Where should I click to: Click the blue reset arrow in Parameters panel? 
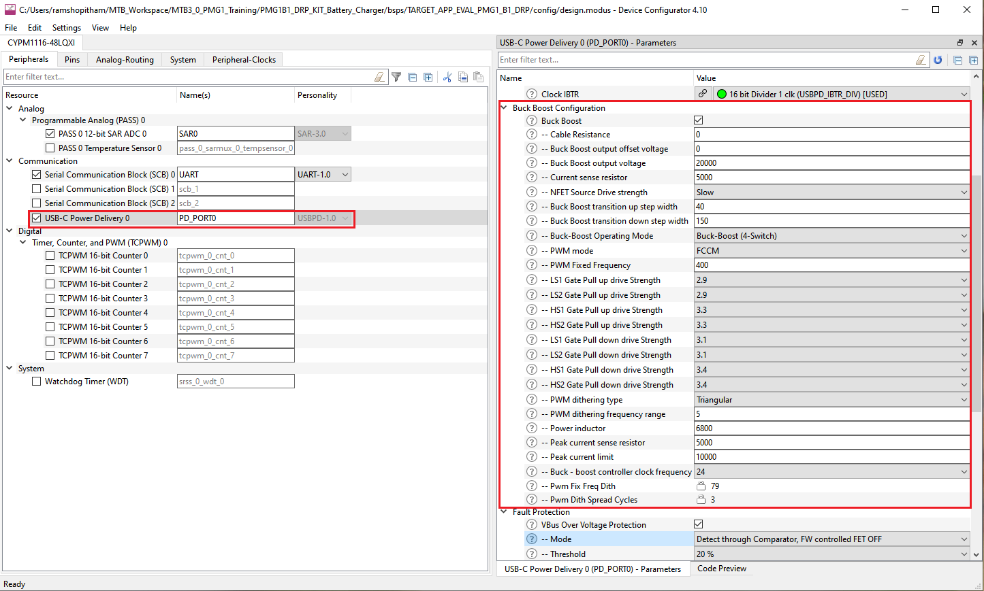938,60
